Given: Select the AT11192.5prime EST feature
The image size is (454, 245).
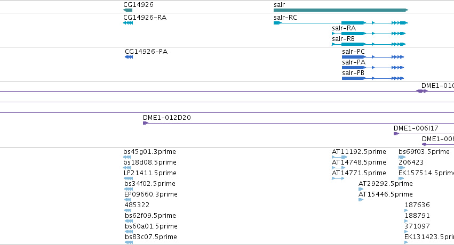Looking at the screenshot, I should (x=339, y=157).
